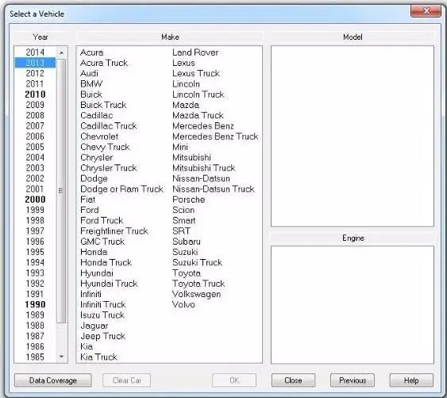Image resolution: width=447 pixels, height=398 pixels.
Task: Click the Close button
Action: 293,380
